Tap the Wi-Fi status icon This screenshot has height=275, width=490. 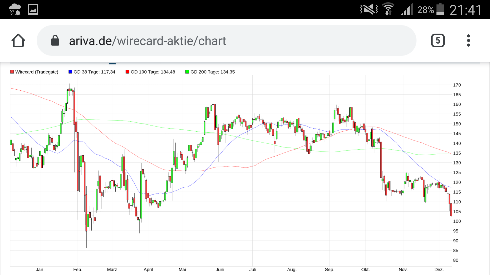(388, 10)
